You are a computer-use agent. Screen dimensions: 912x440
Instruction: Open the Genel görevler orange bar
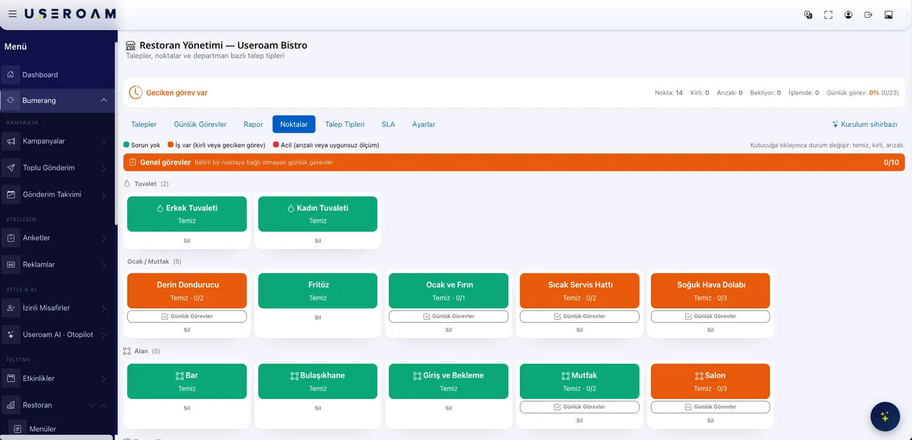pos(514,162)
